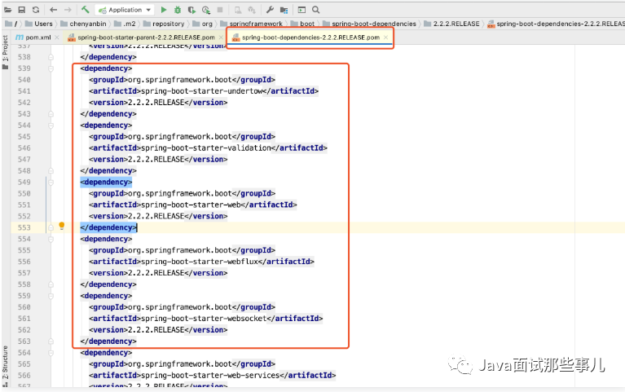Open the Application run configuration dropdown
Viewport: 625px width, 392px height.
(x=125, y=10)
